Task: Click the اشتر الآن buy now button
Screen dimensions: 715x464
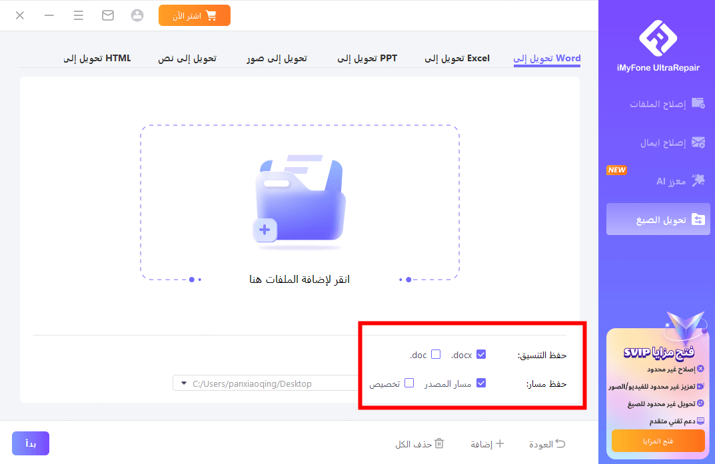Action: pyautogui.click(x=195, y=15)
